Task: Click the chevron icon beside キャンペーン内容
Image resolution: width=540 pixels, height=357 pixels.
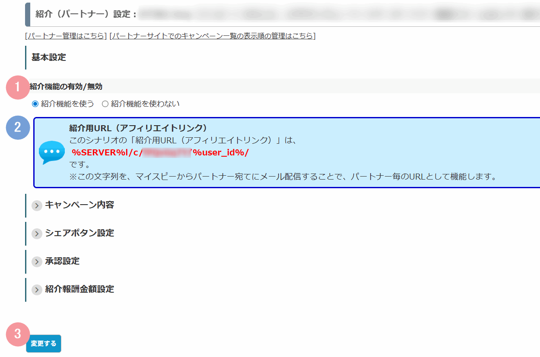Action: point(37,205)
